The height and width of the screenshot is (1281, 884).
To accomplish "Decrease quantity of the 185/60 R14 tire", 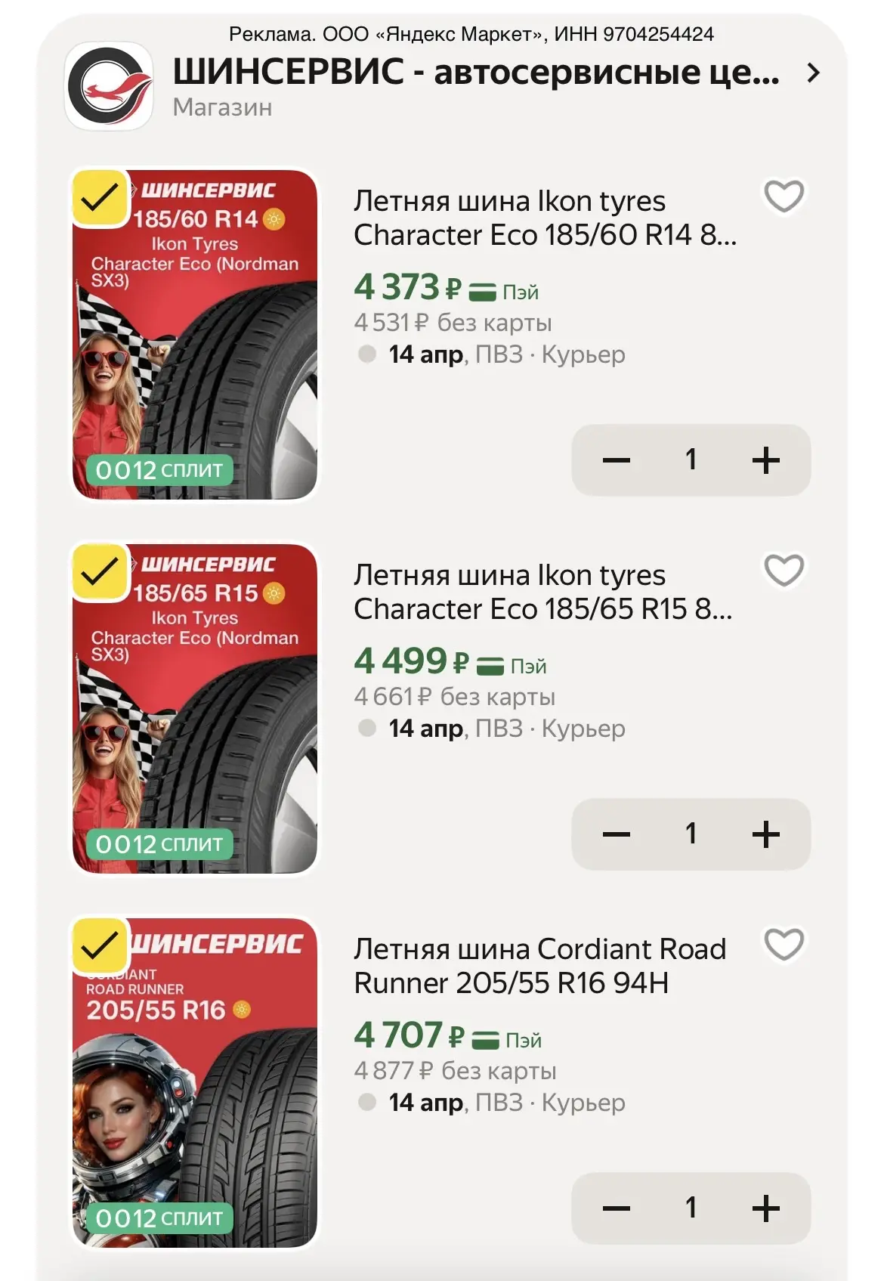I will tap(616, 460).
